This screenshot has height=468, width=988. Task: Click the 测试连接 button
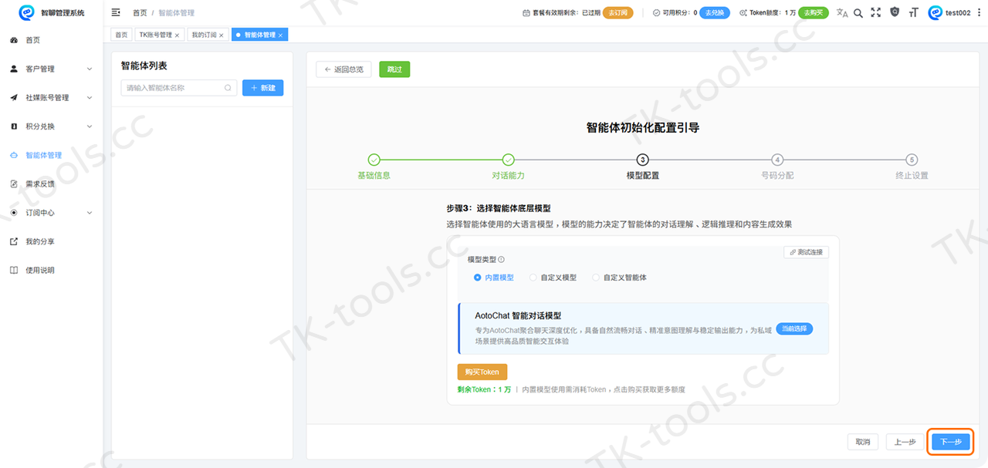tap(806, 252)
